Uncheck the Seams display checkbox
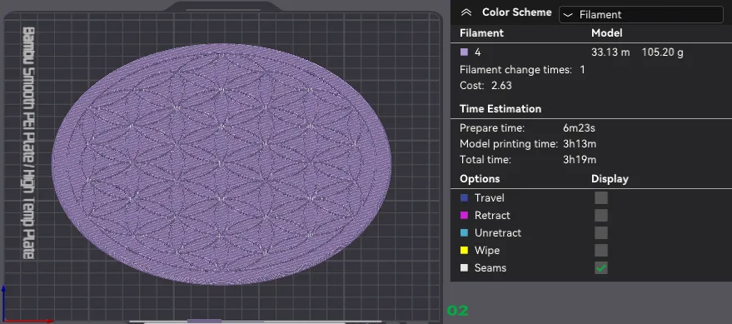 click(x=600, y=268)
